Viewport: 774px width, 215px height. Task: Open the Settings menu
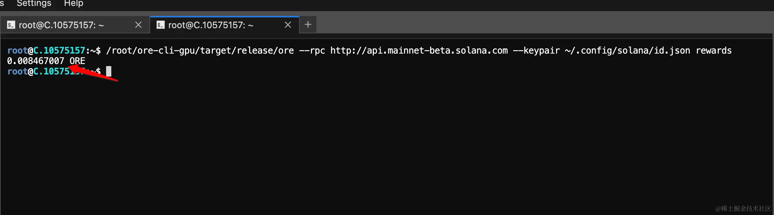pyautogui.click(x=34, y=3)
